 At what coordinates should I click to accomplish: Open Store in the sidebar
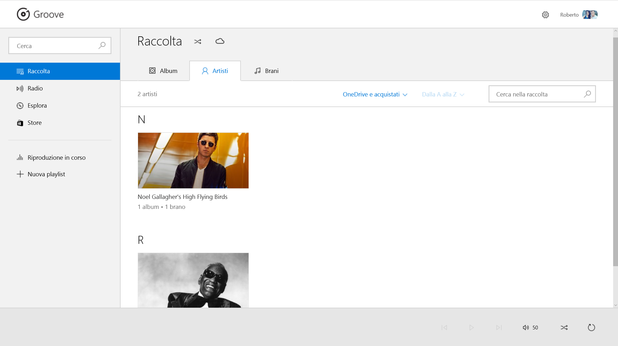click(x=60, y=123)
